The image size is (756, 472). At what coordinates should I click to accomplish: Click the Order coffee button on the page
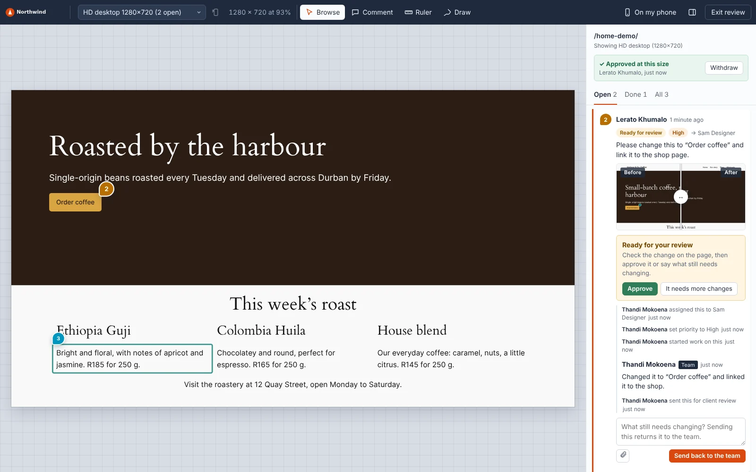point(75,202)
